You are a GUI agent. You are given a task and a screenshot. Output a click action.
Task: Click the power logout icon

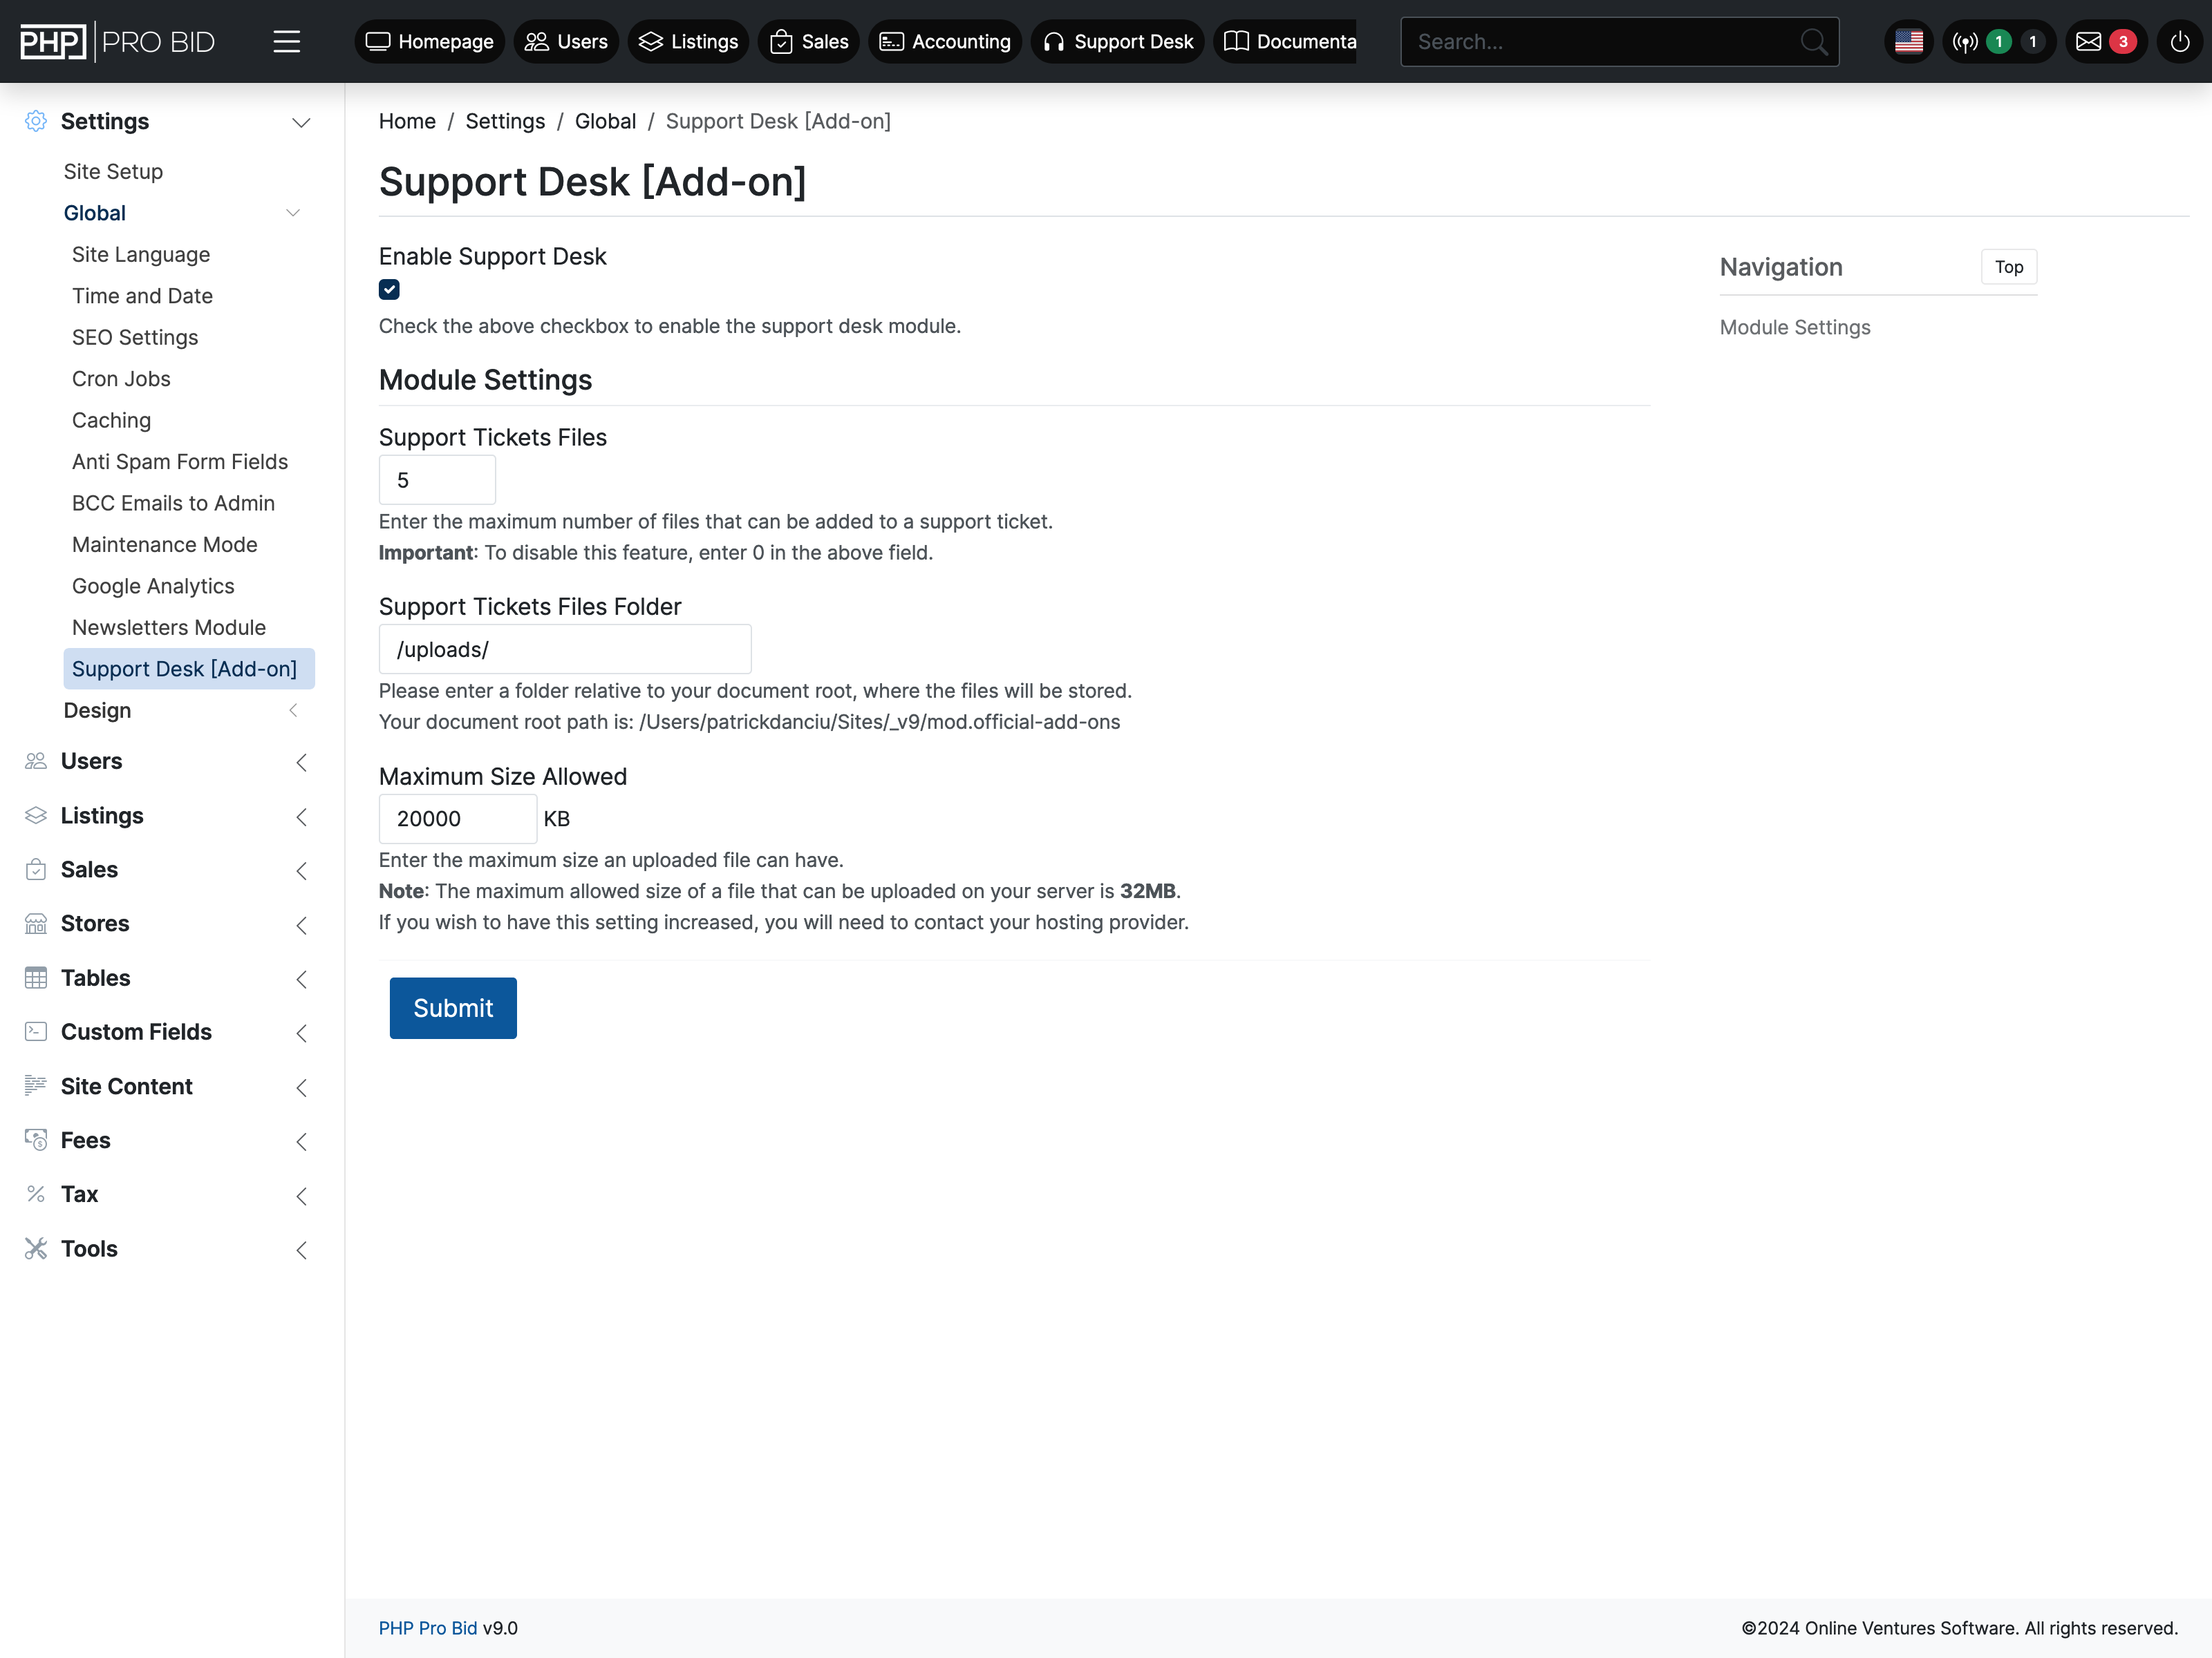(2180, 42)
